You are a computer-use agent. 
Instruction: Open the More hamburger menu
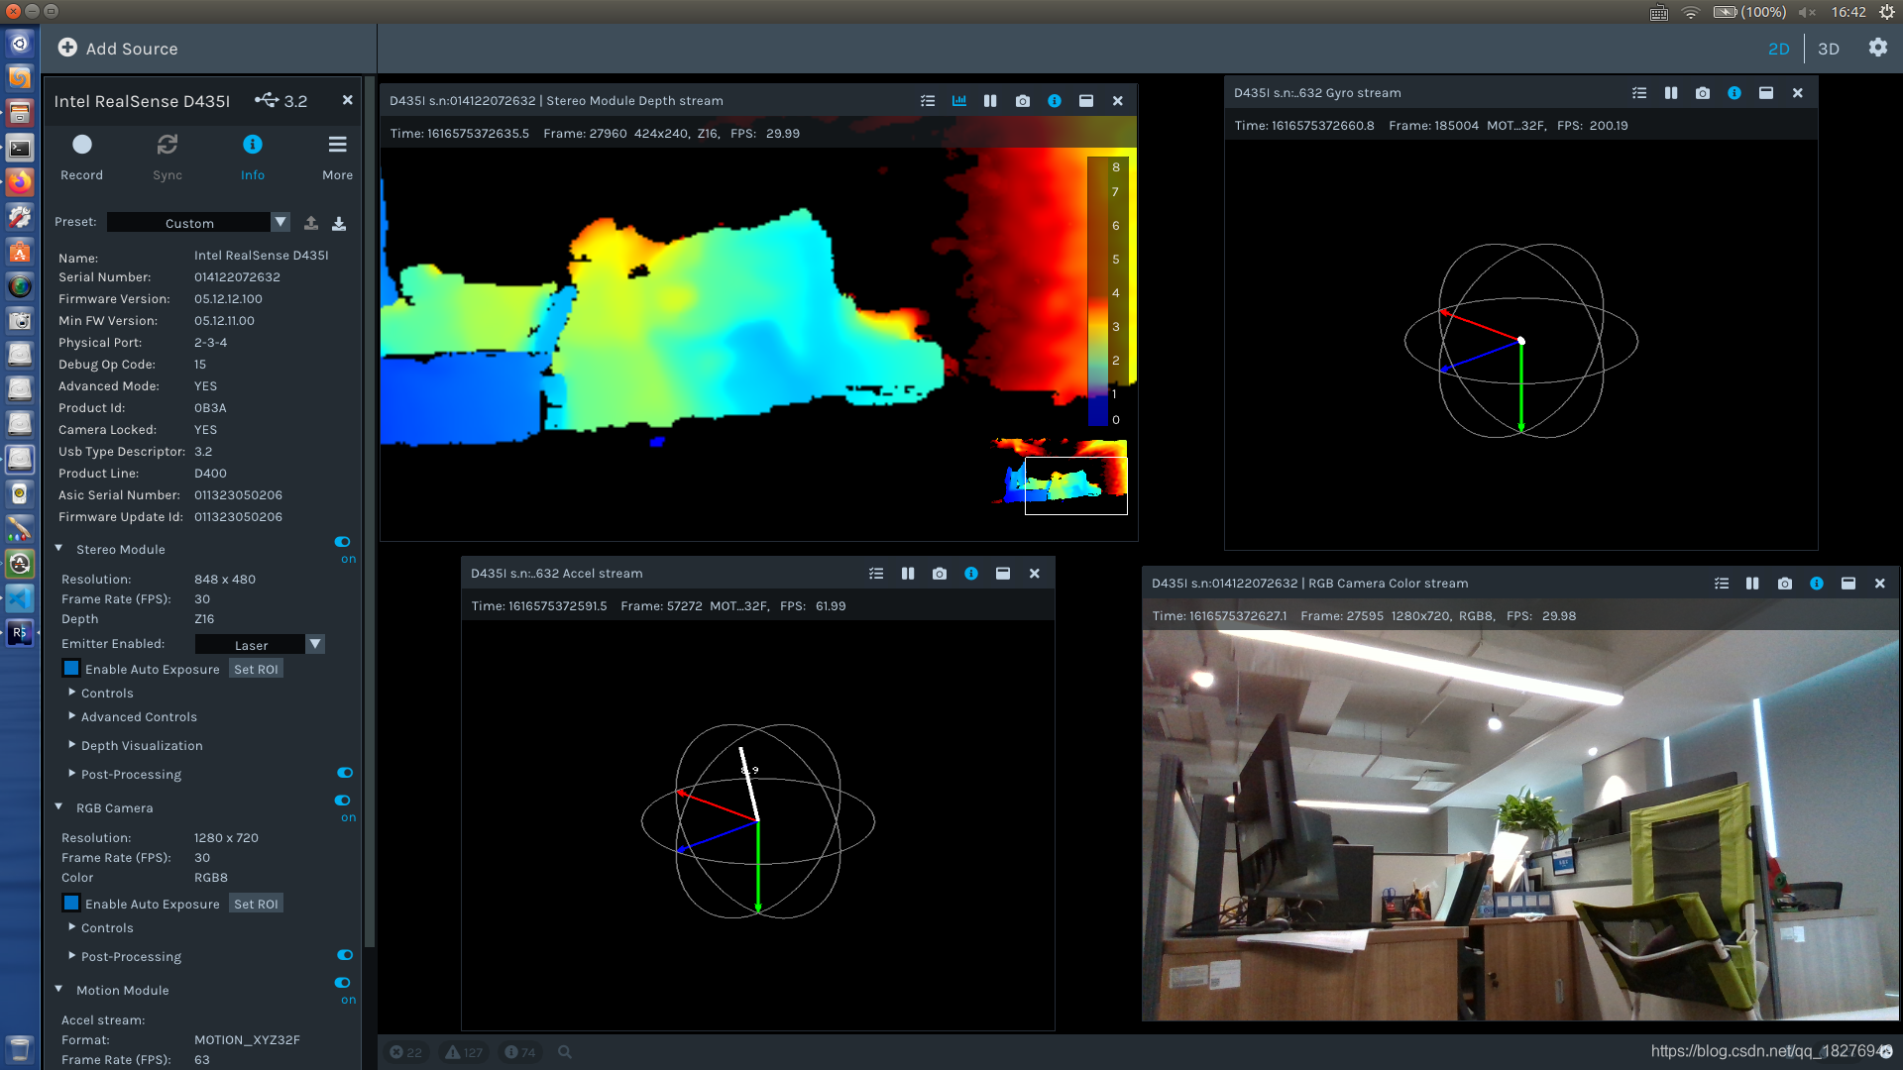click(337, 146)
